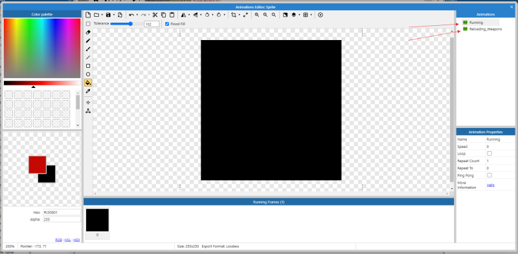518x254 pixels.
Task: Expand the undo history dropdown arrow
Action: pos(137,15)
